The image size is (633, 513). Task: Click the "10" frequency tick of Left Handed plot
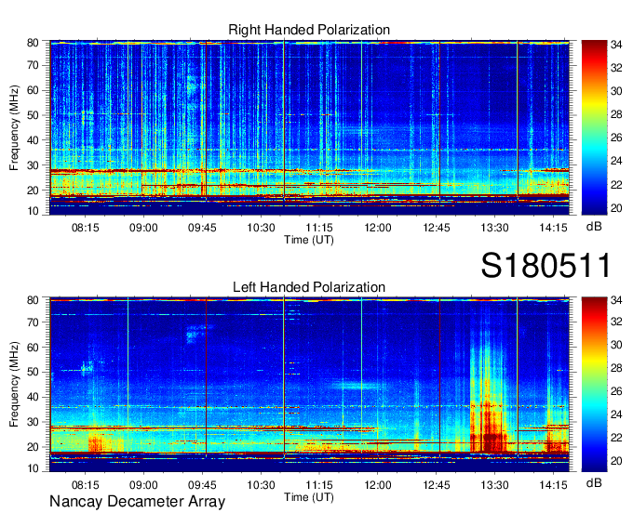pyautogui.click(x=33, y=468)
